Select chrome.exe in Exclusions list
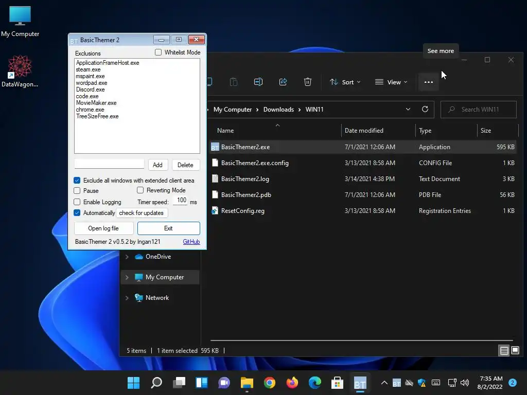The height and width of the screenshot is (395, 527). tap(90, 110)
